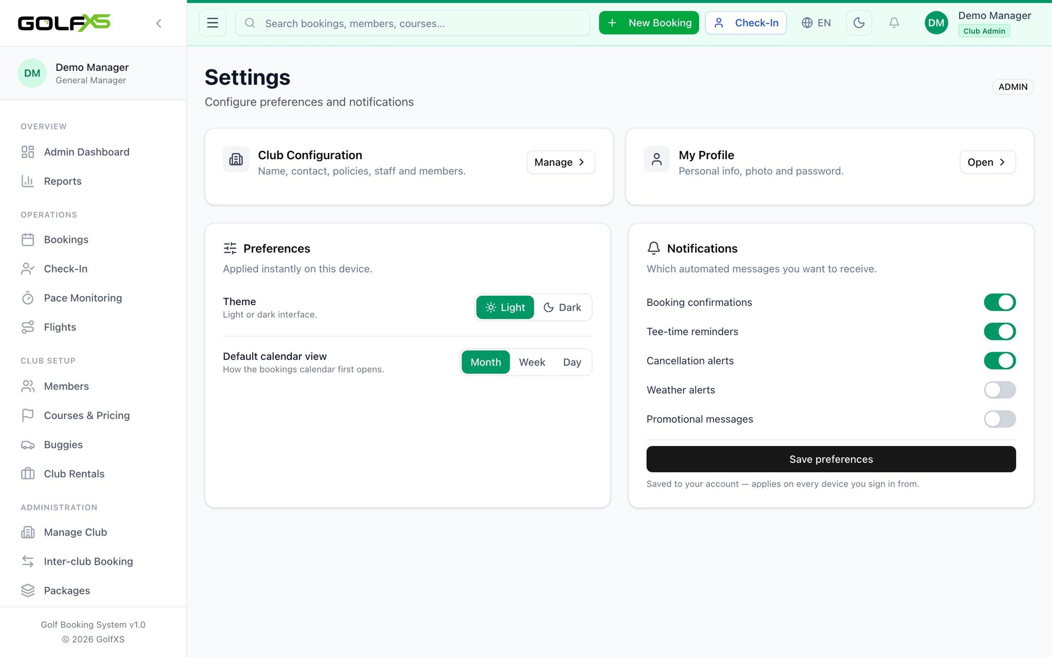Screen dimensions: 1052x657
Task: Select Month calendar view
Action: (x=485, y=362)
